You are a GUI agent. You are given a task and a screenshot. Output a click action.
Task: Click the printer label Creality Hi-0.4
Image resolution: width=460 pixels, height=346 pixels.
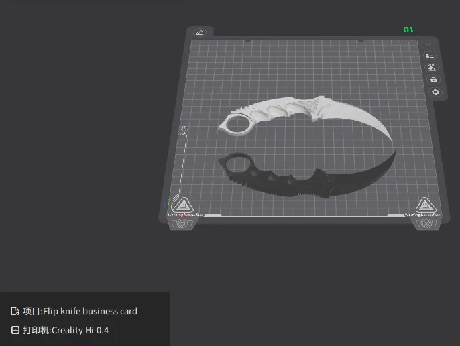pos(80,330)
